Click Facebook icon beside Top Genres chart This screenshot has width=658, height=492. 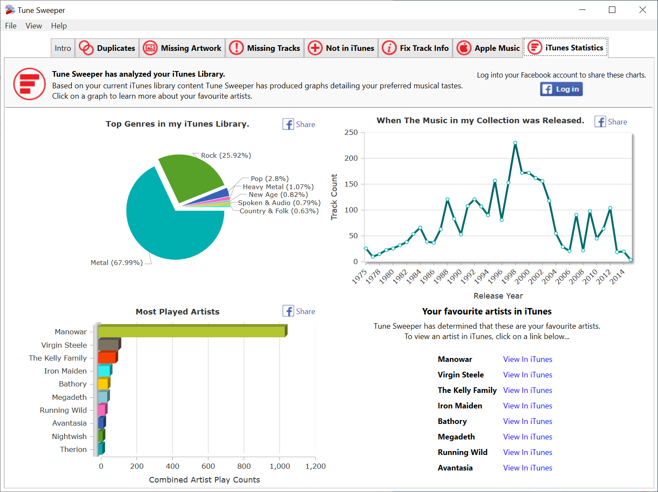click(288, 124)
